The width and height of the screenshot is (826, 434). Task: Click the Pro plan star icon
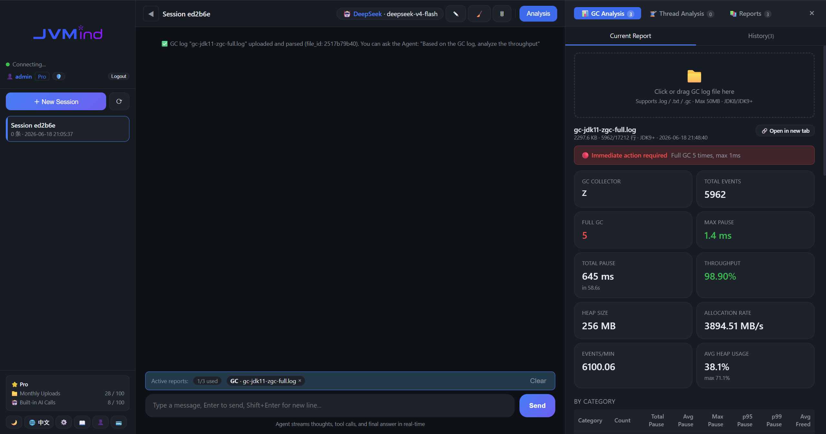tap(15, 384)
